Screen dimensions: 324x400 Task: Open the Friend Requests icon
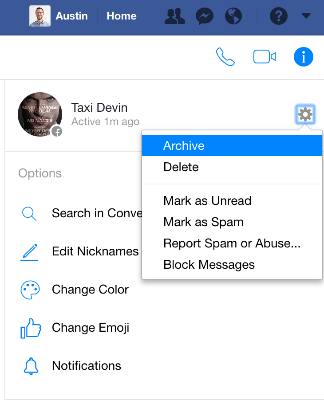coord(174,16)
